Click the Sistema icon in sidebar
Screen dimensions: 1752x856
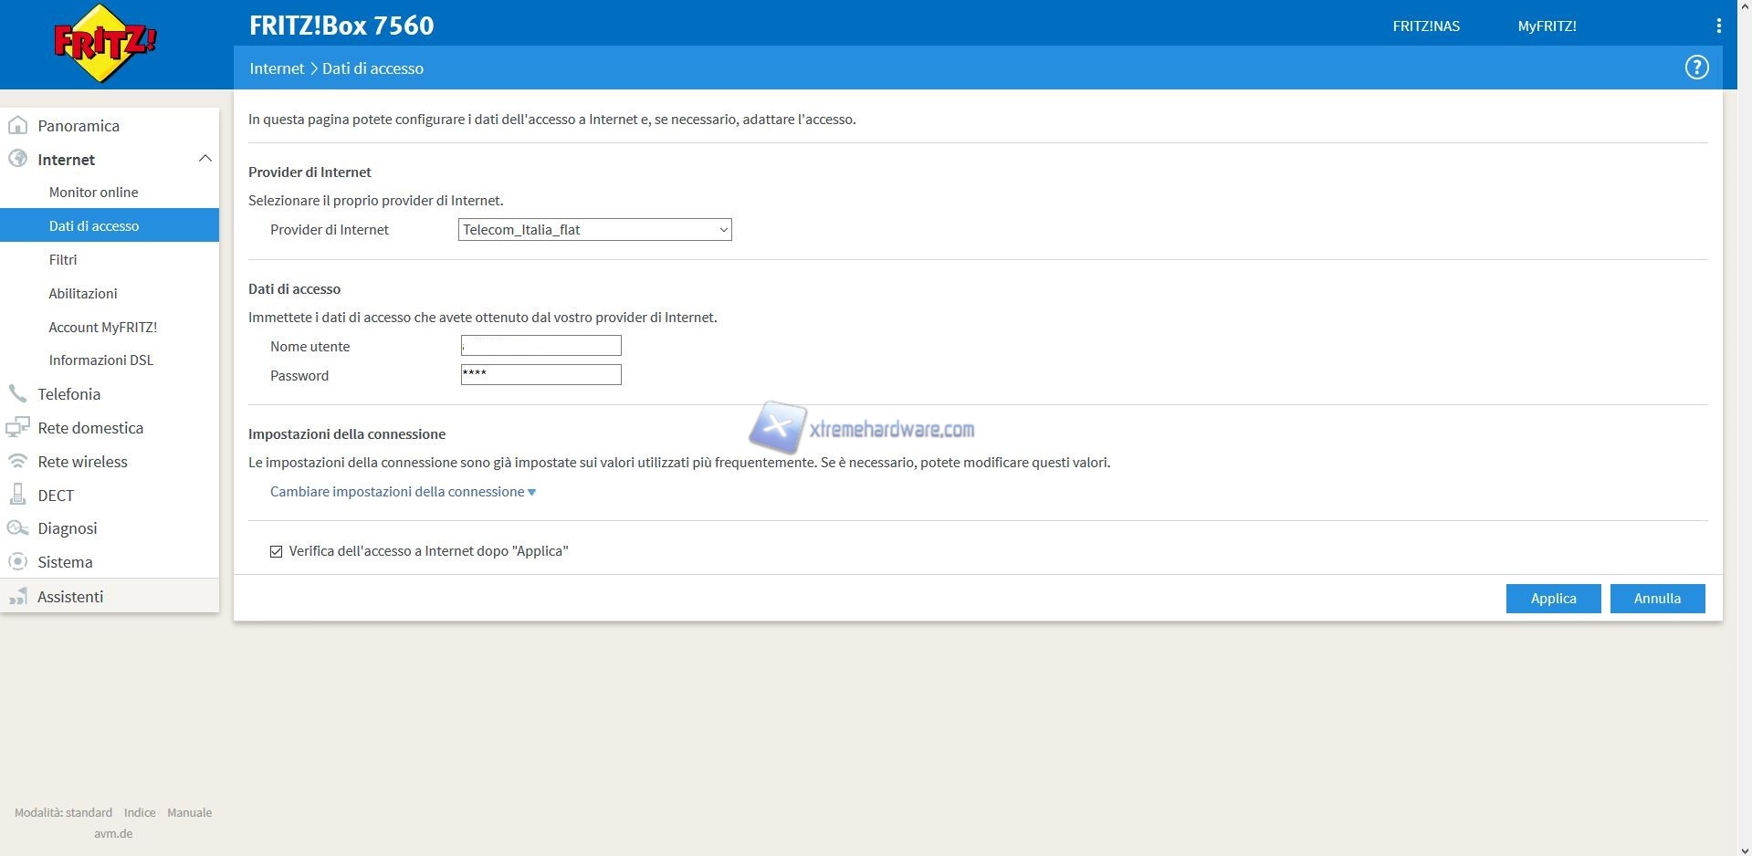pyautogui.click(x=17, y=562)
